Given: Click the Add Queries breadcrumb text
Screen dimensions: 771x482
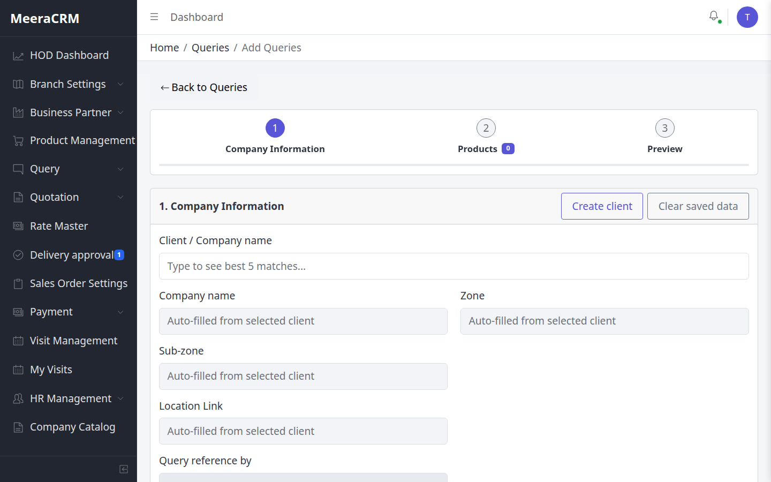Looking at the screenshot, I should click(x=271, y=48).
